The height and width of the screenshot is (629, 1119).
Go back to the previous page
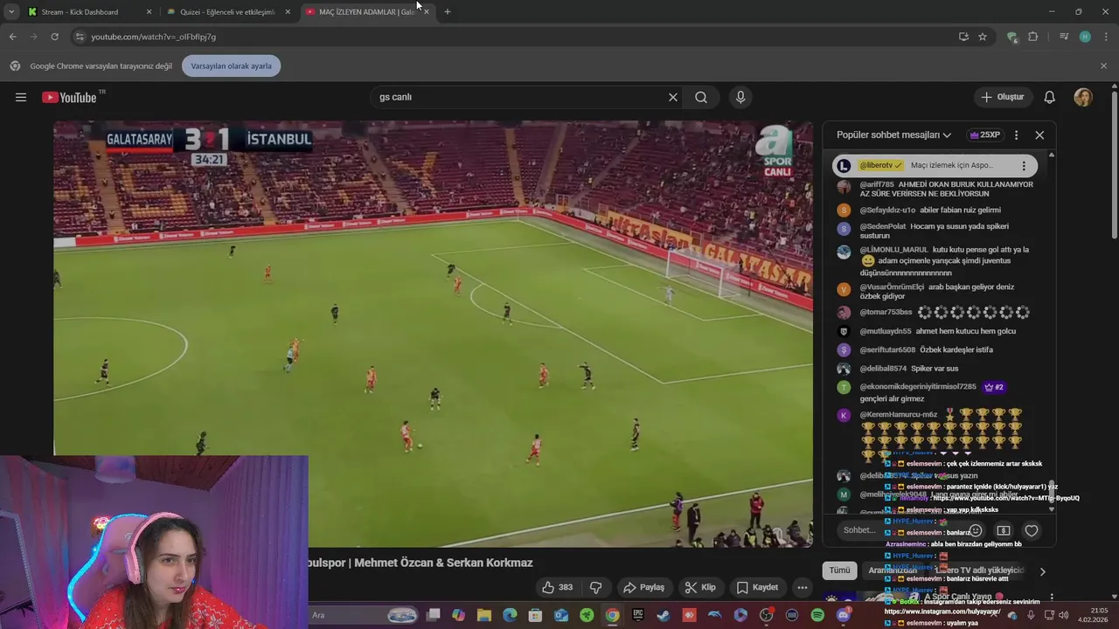click(12, 37)
